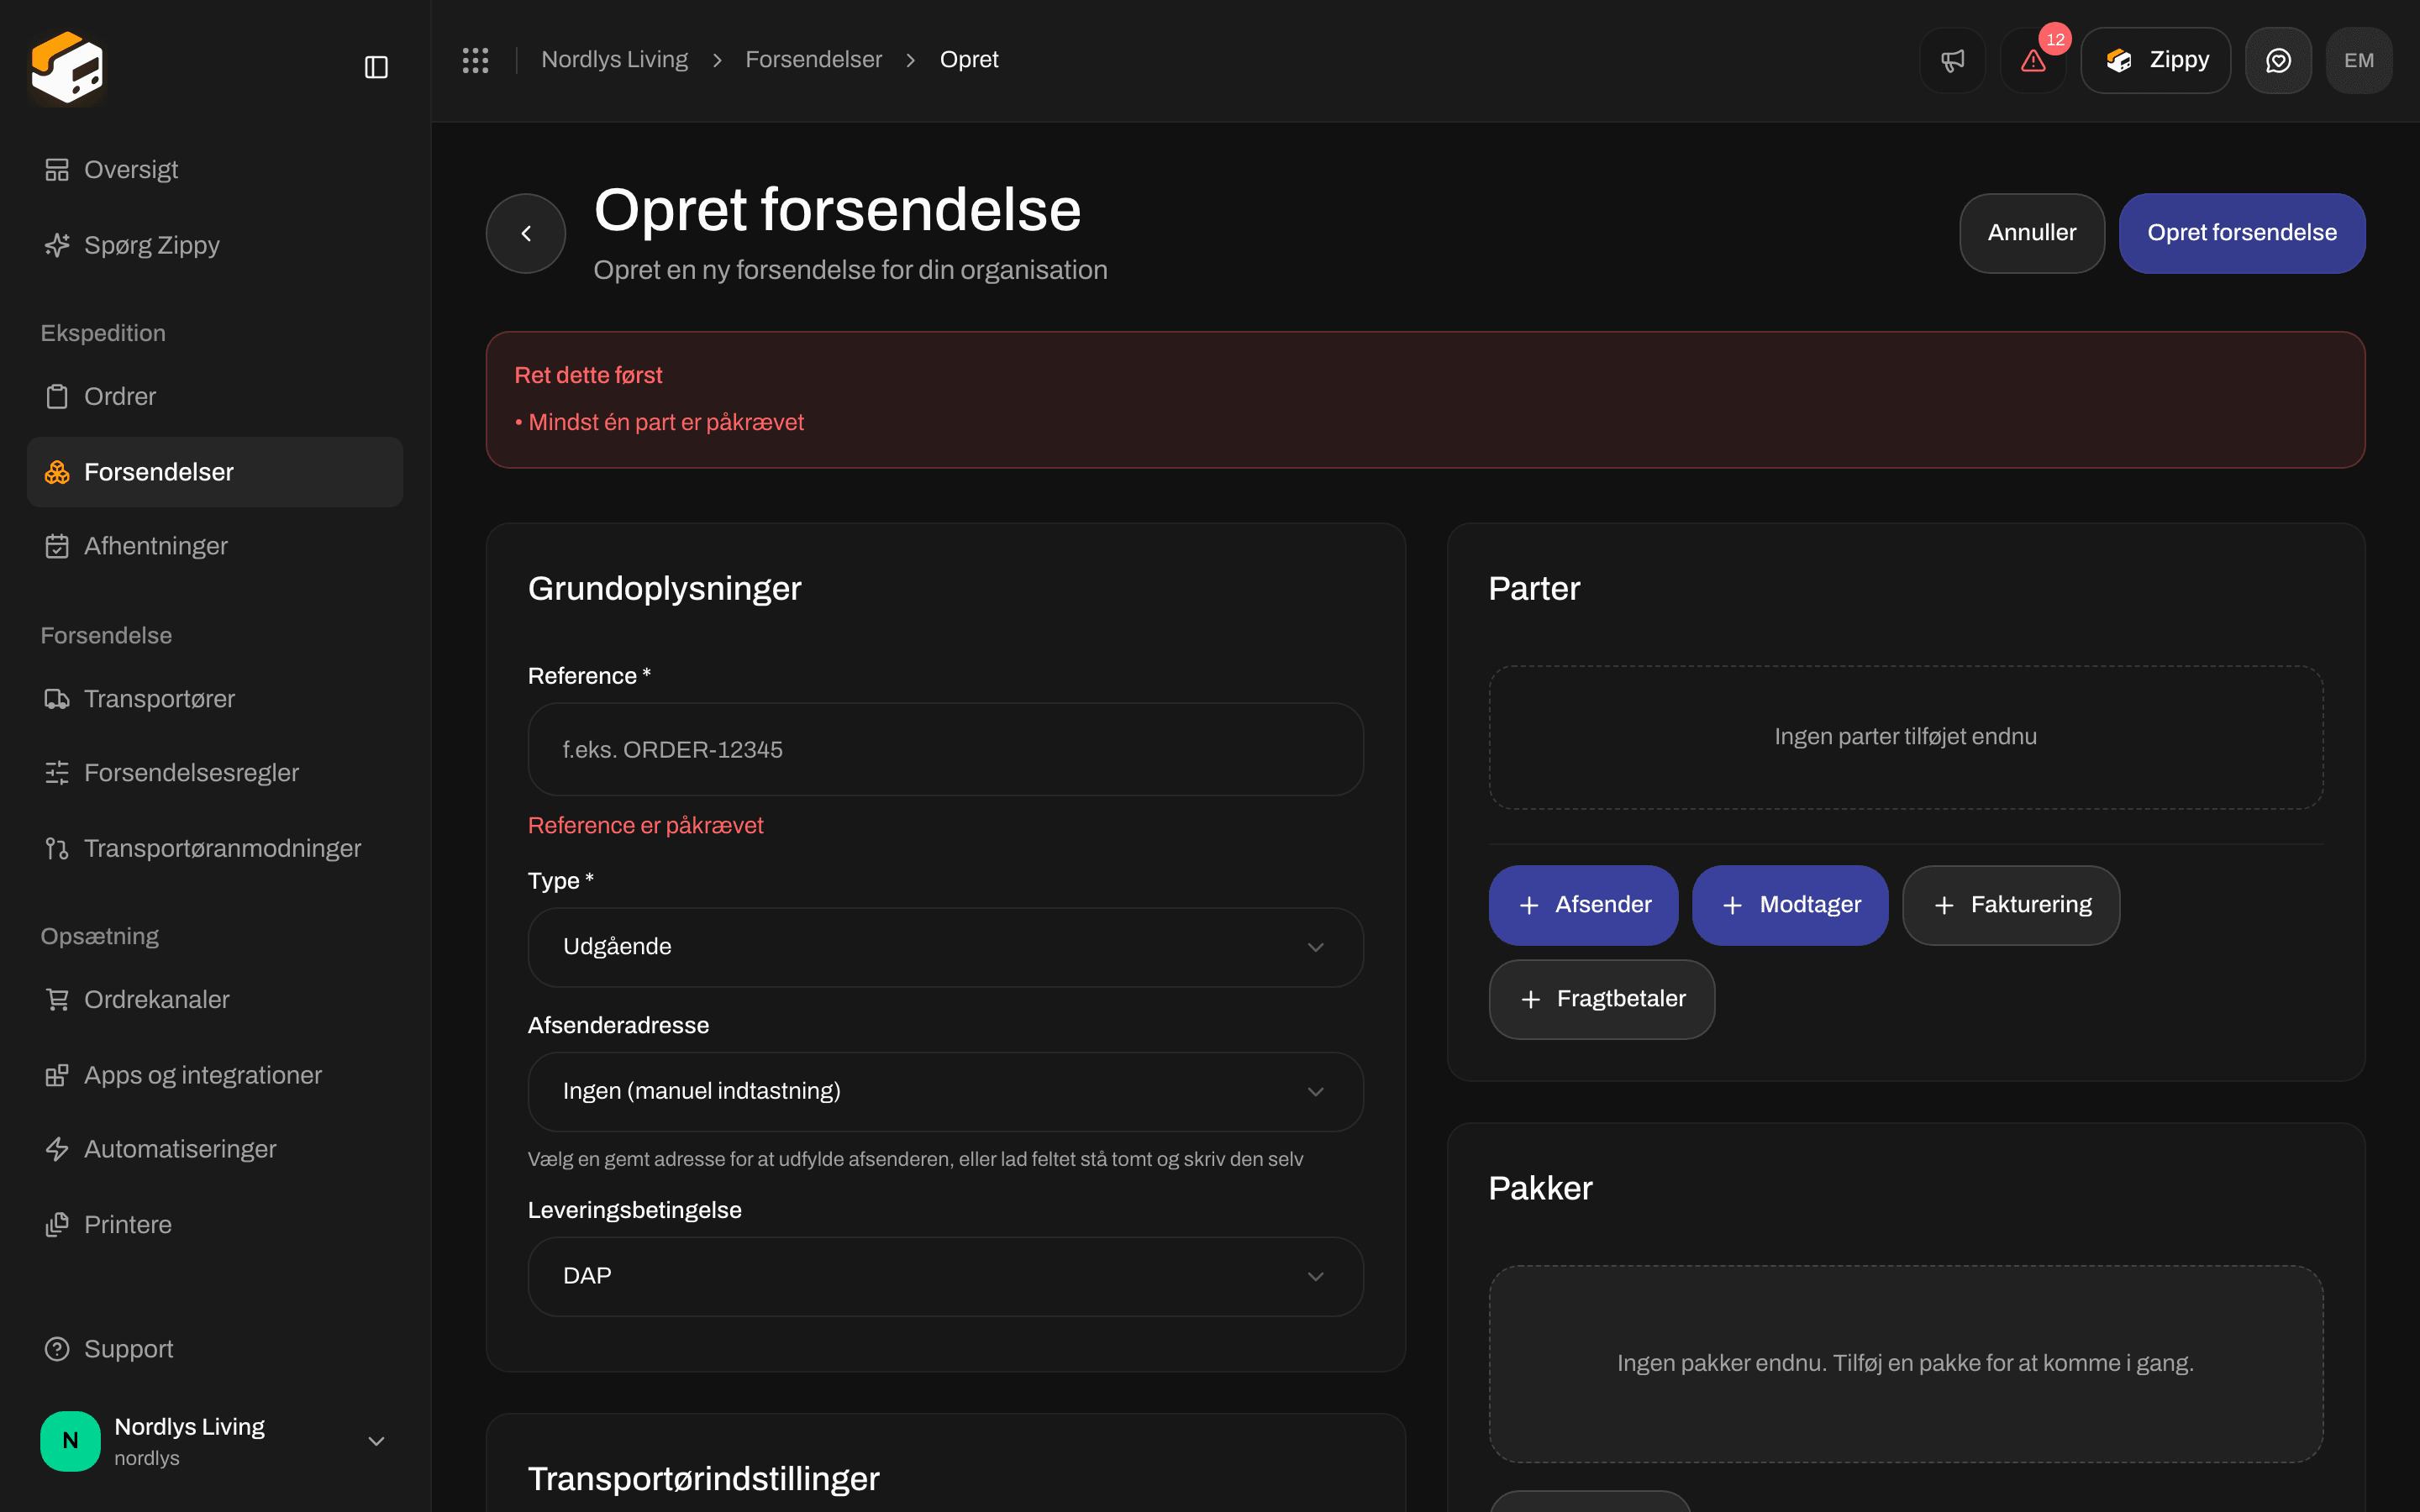Open the Type dropdown showing Udgående
The width and height of the screenshot is (2420, 1512).
click(x=945, y=947)
